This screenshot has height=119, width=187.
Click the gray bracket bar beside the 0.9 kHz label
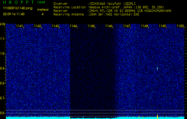pos(6,68)
